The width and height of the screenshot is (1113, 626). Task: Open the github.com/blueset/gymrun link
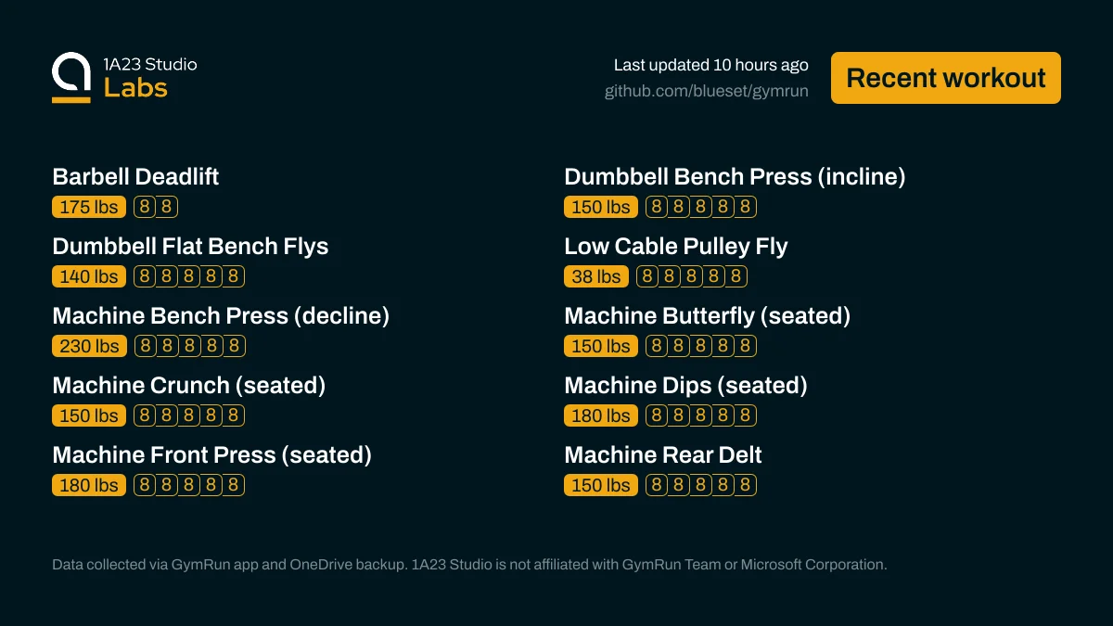706,91
